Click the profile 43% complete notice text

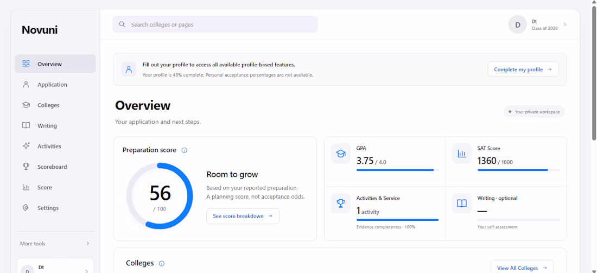(x=228, y=75)
